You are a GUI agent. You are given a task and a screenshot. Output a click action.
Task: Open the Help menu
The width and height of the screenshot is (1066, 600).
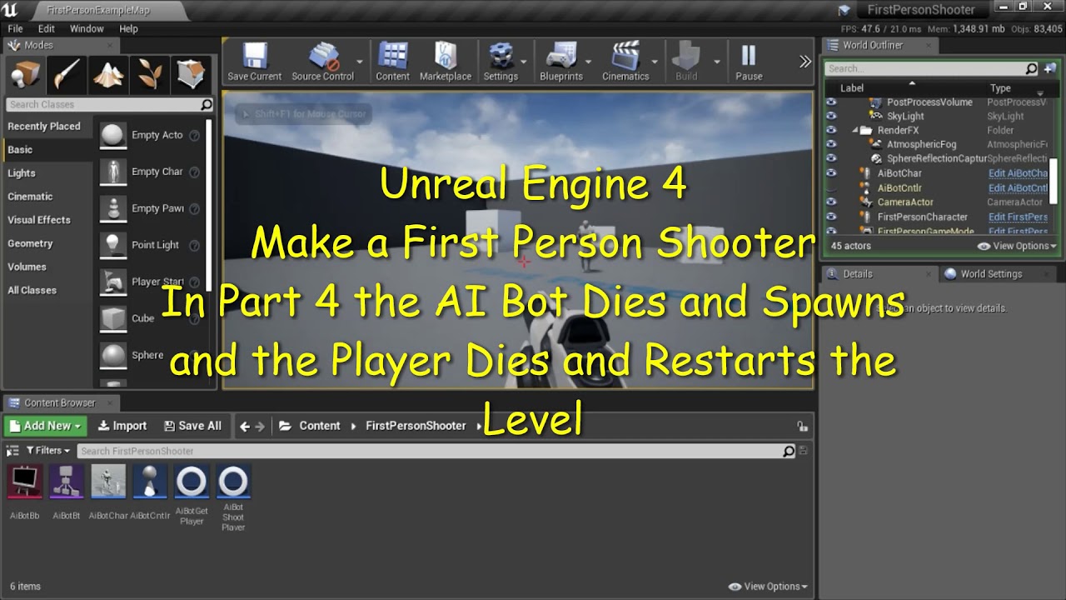(x=128, y=28)
